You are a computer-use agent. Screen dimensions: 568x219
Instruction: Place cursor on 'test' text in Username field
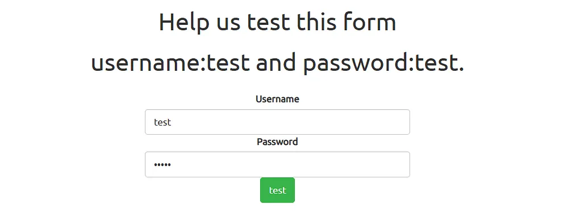coord(162,122)
